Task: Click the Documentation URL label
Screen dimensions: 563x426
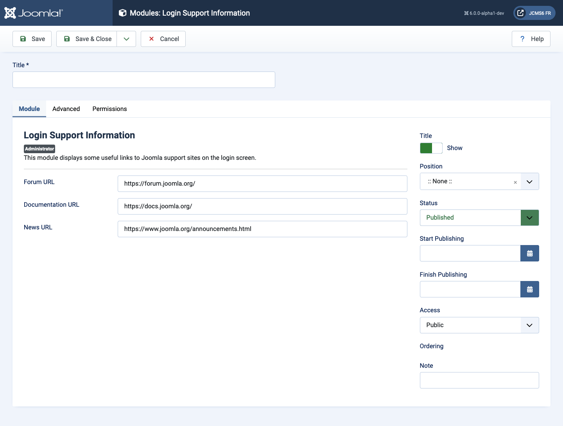Action: pyautogui.click(x=52, y=205)
